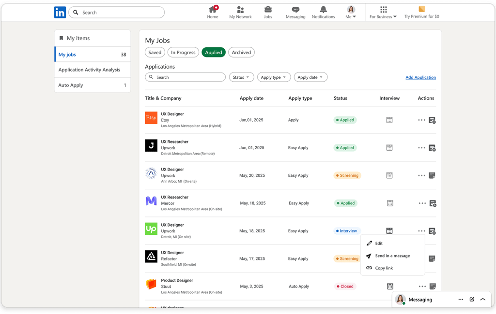View note for Refactor UX Designer
The width and height of the screenshot is (496, 314).
(x=432, y=259)
